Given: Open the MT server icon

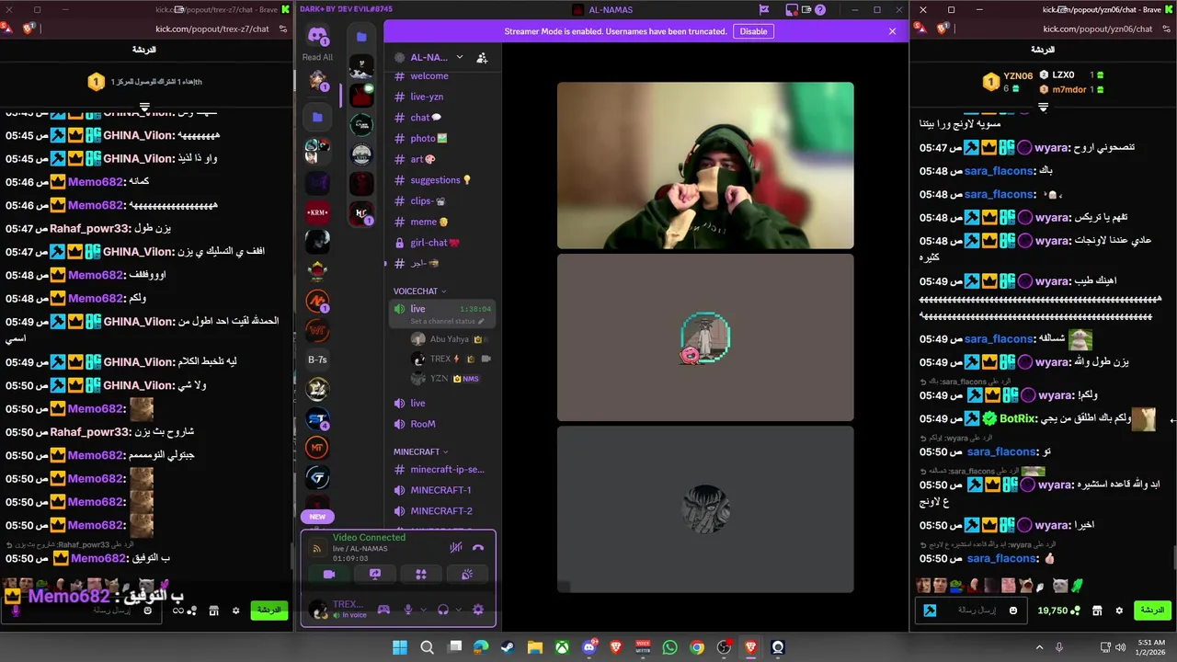Looking at the screenshot, I should [x=317, y=448].
